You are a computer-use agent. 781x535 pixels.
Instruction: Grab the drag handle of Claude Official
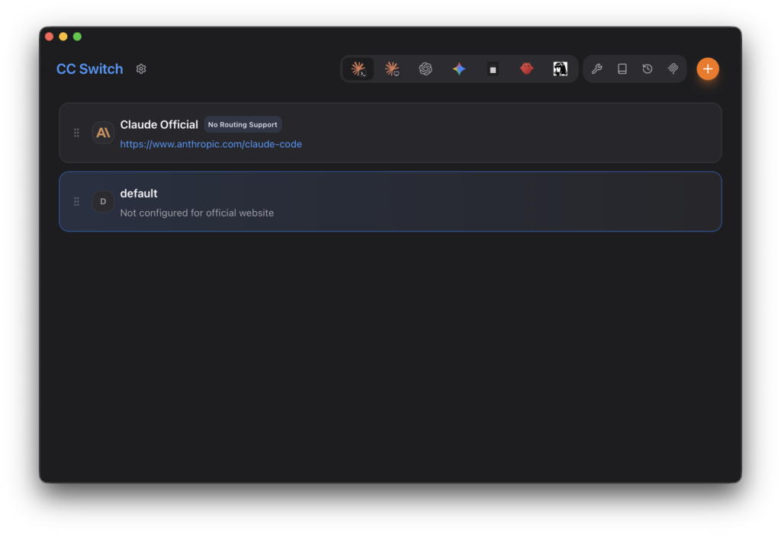(76, 133)
